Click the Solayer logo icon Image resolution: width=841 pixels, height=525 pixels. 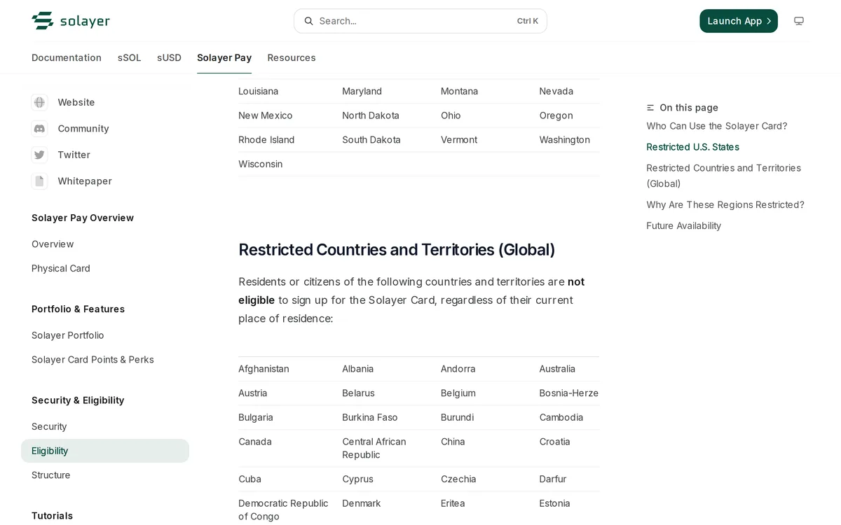click(x=43, y=21)
